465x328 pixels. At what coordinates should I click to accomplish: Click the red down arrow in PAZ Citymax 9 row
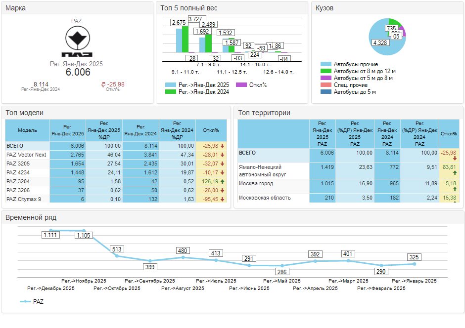223,199
